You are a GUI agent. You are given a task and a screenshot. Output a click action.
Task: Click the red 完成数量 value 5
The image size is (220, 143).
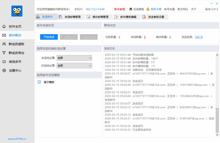(145, 37)
